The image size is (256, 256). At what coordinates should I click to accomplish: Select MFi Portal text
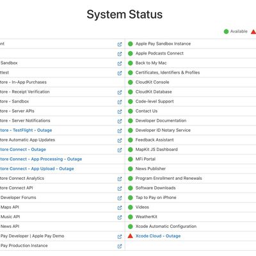coord(145,159)
